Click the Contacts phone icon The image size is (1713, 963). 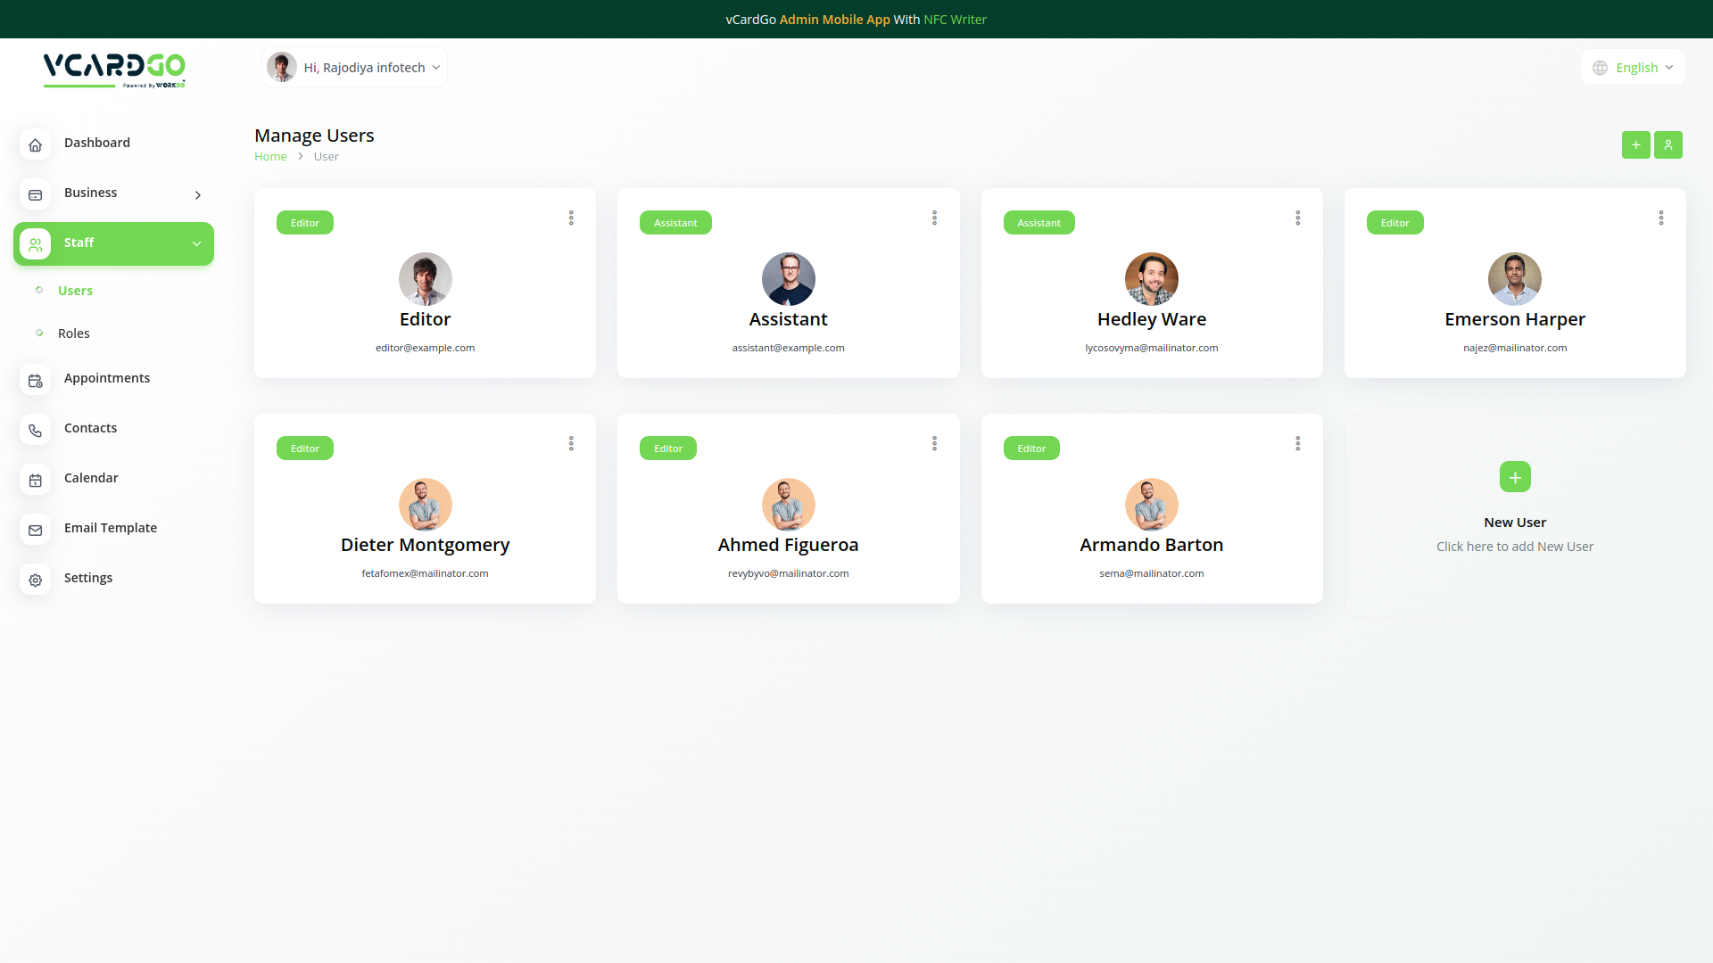click(35, 430)
